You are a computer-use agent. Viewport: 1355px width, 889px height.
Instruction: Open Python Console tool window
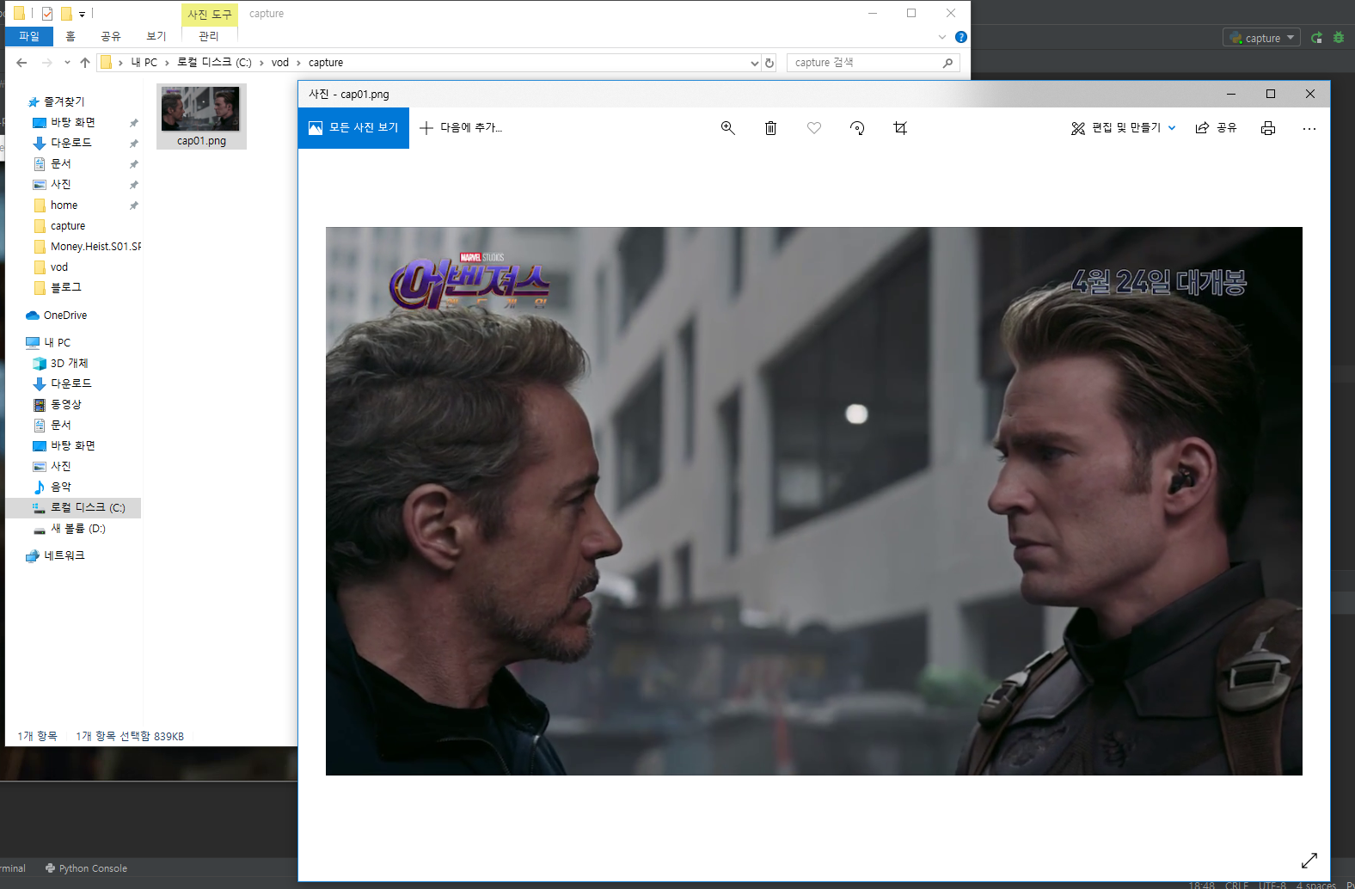86,868
